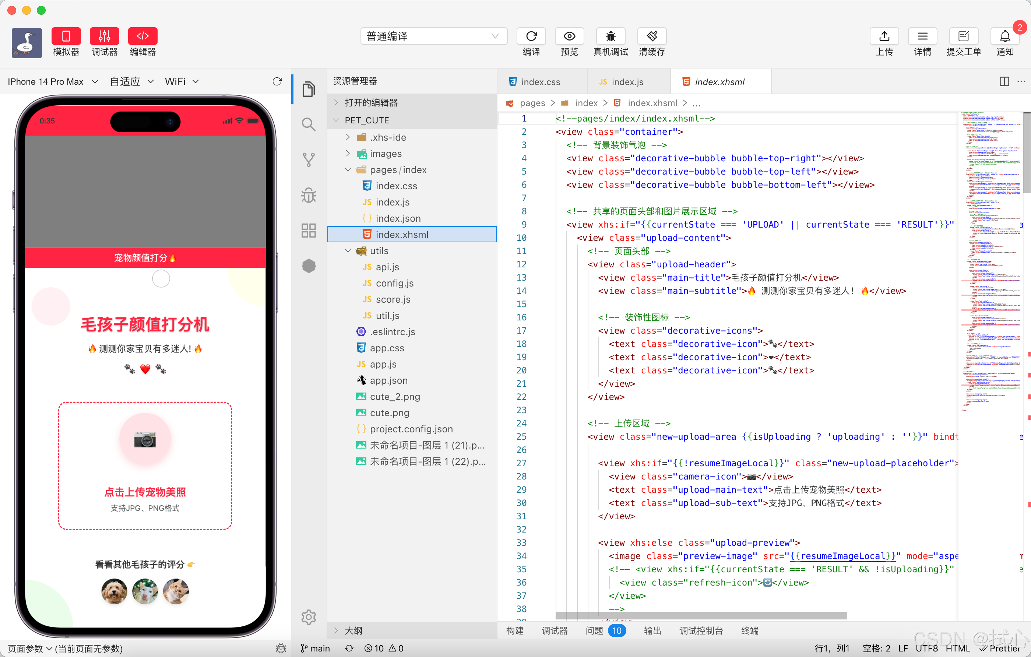
Task: Collapse the utils folder in file tree
Action: 348,250
